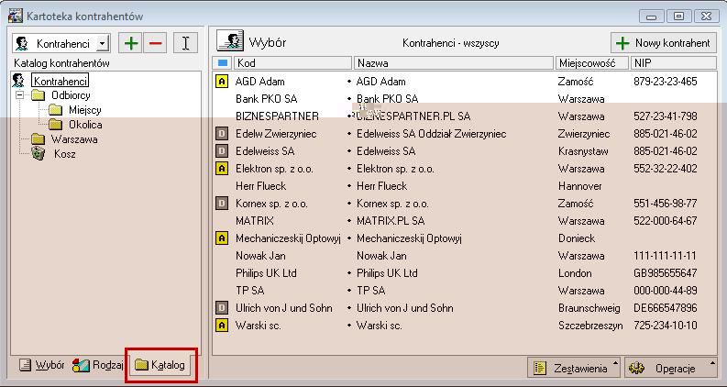Image resolution: width=727 pixels, height=387 pixels.
Task: Click the Okolica folder icon
Action: coord(56,125)
